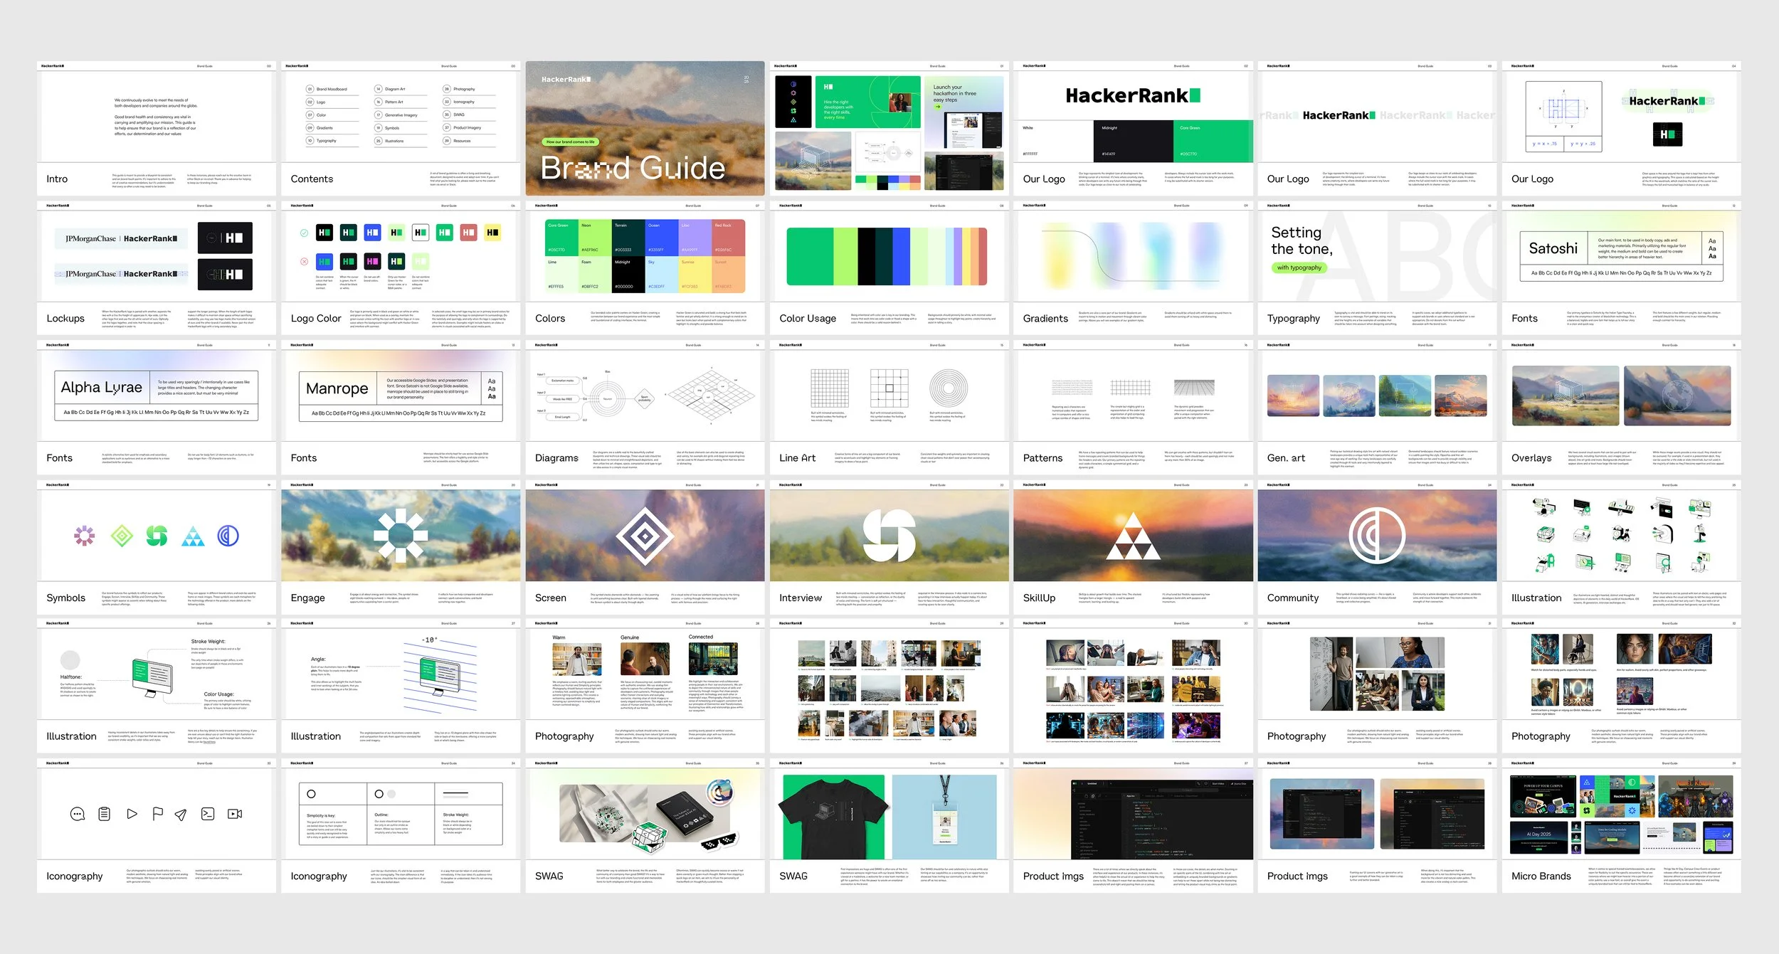Select the Lilac color swatch

[x=696, y=238]
